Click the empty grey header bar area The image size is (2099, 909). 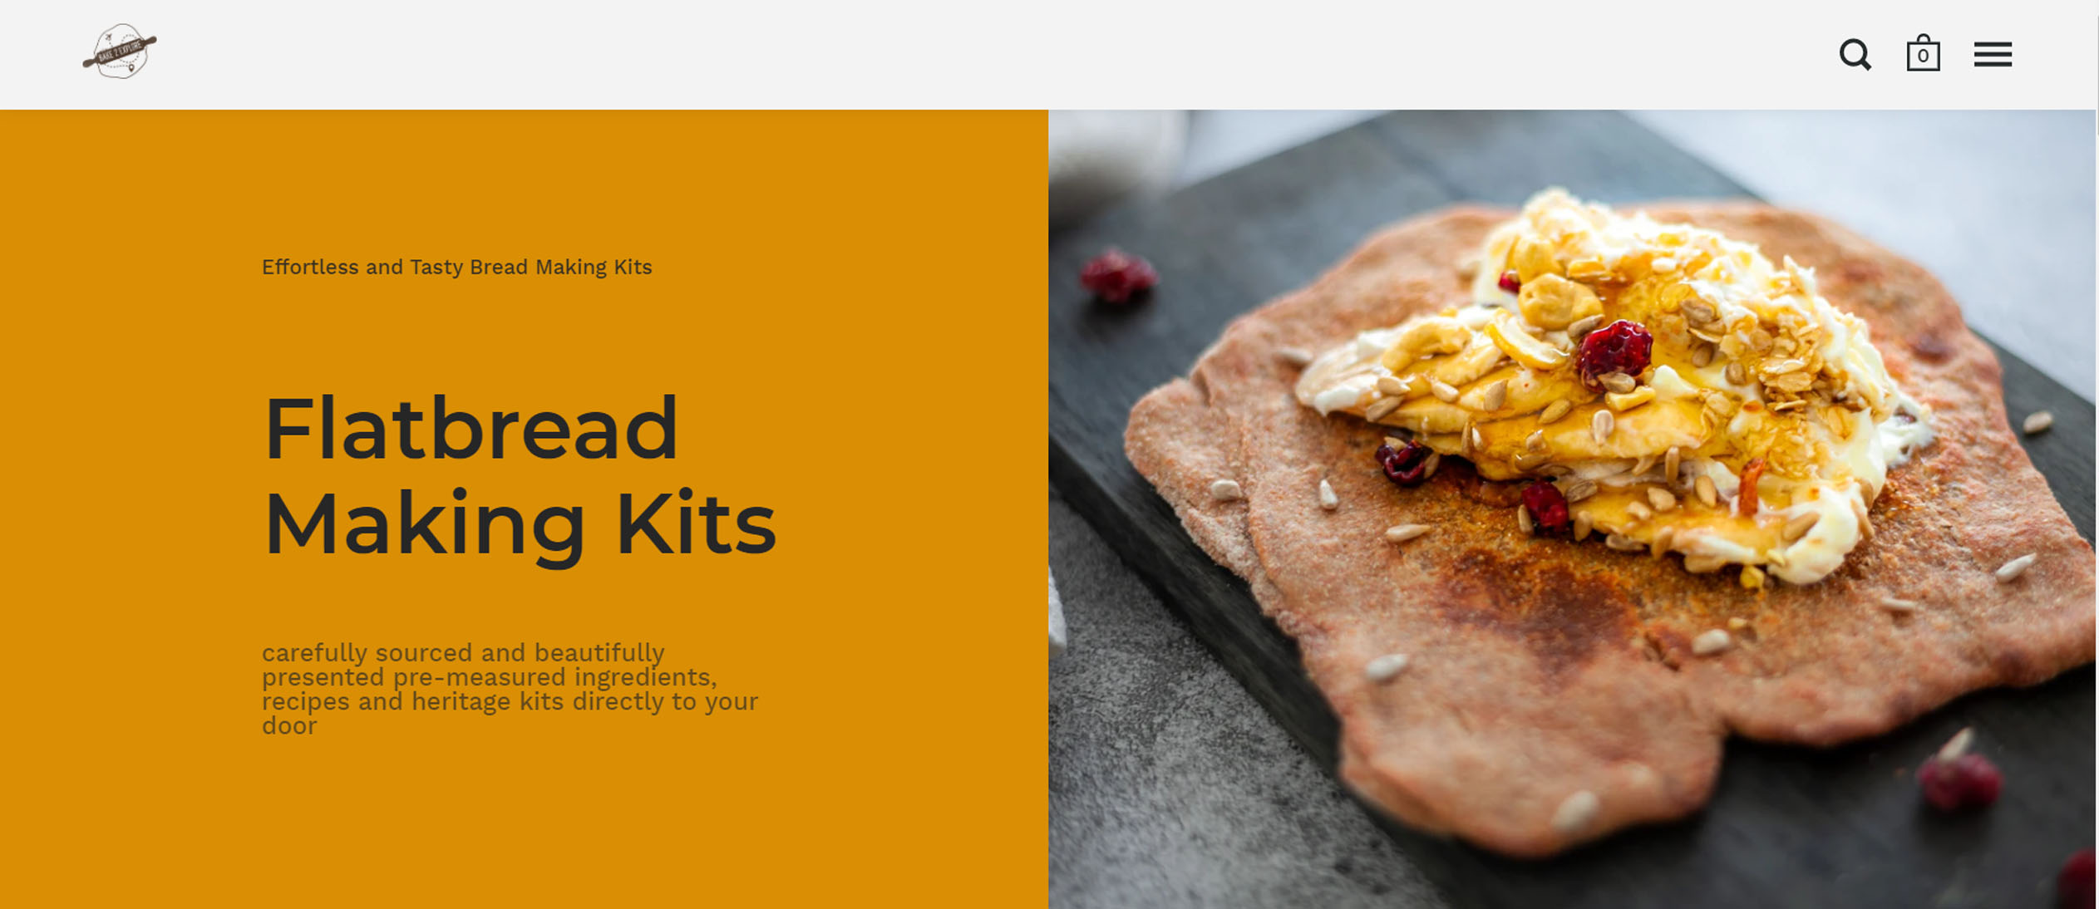click(x=998, y=55)
